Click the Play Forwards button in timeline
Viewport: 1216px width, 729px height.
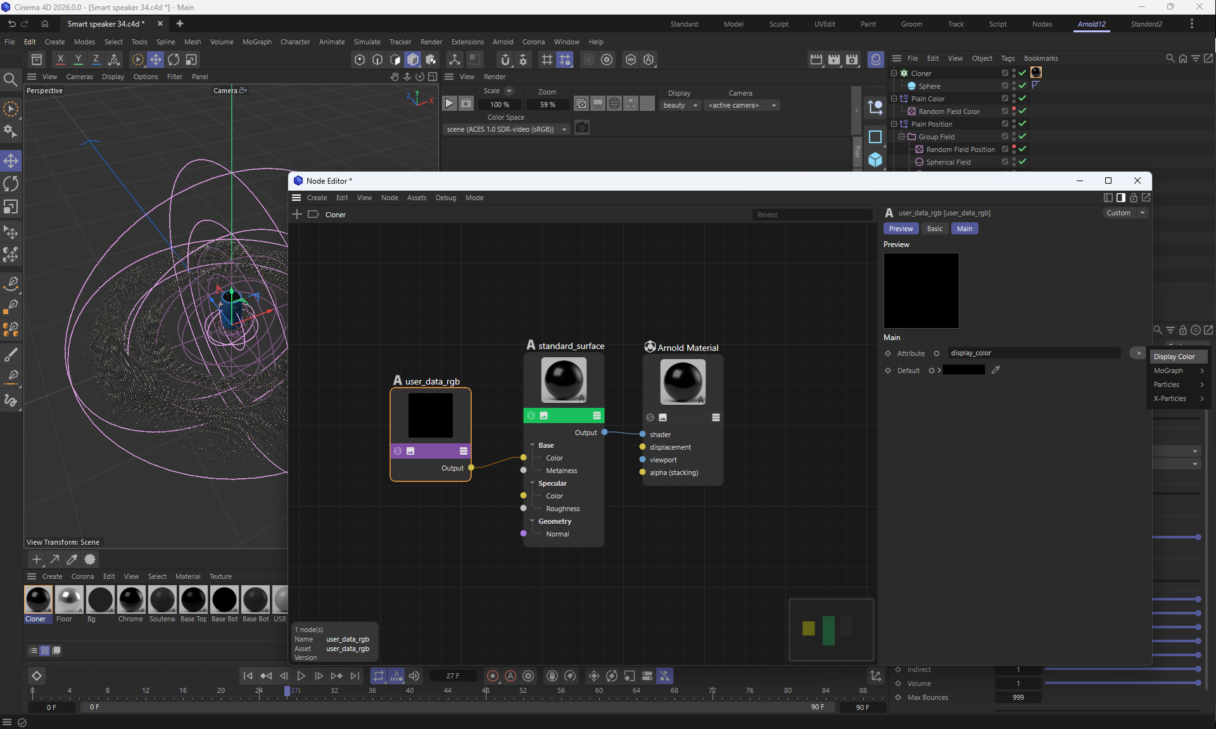click(x=301, y=676)
